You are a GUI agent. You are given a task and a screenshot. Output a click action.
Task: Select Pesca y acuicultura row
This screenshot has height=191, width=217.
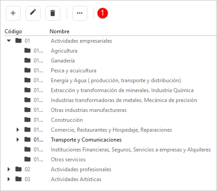click(x=110, y=71)
